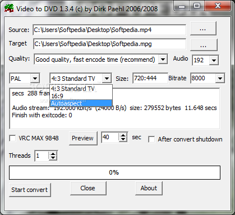Image resolution: width=235 pixels, height=215 pixels.
Task: Decrease the Threads count spinner
Action: click(53, 158)
